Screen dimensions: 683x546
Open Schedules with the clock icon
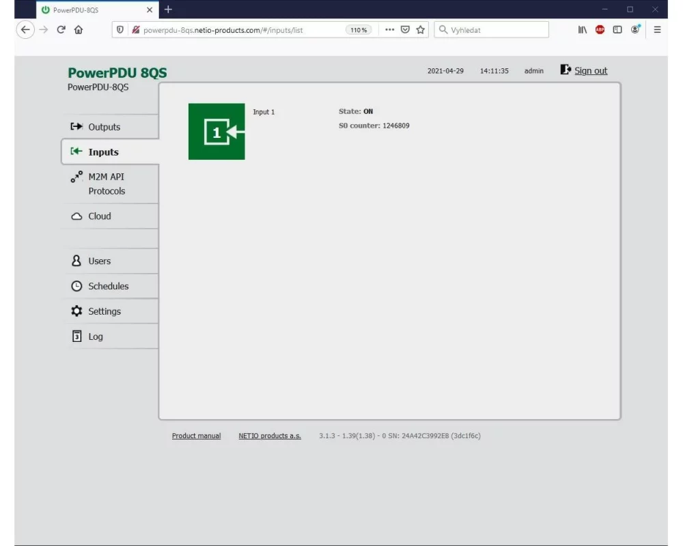click(108, 287)
